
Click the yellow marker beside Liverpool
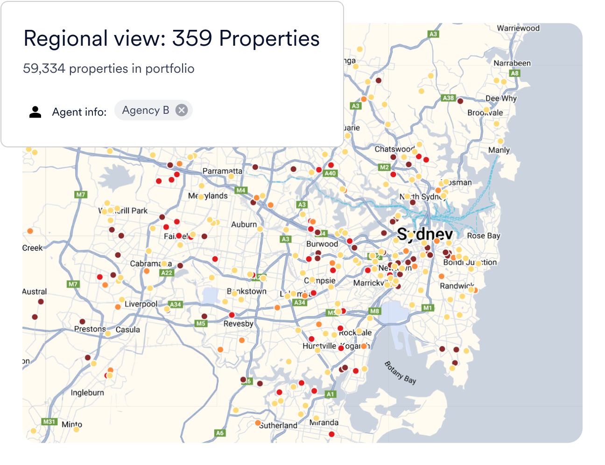(122, 299)
